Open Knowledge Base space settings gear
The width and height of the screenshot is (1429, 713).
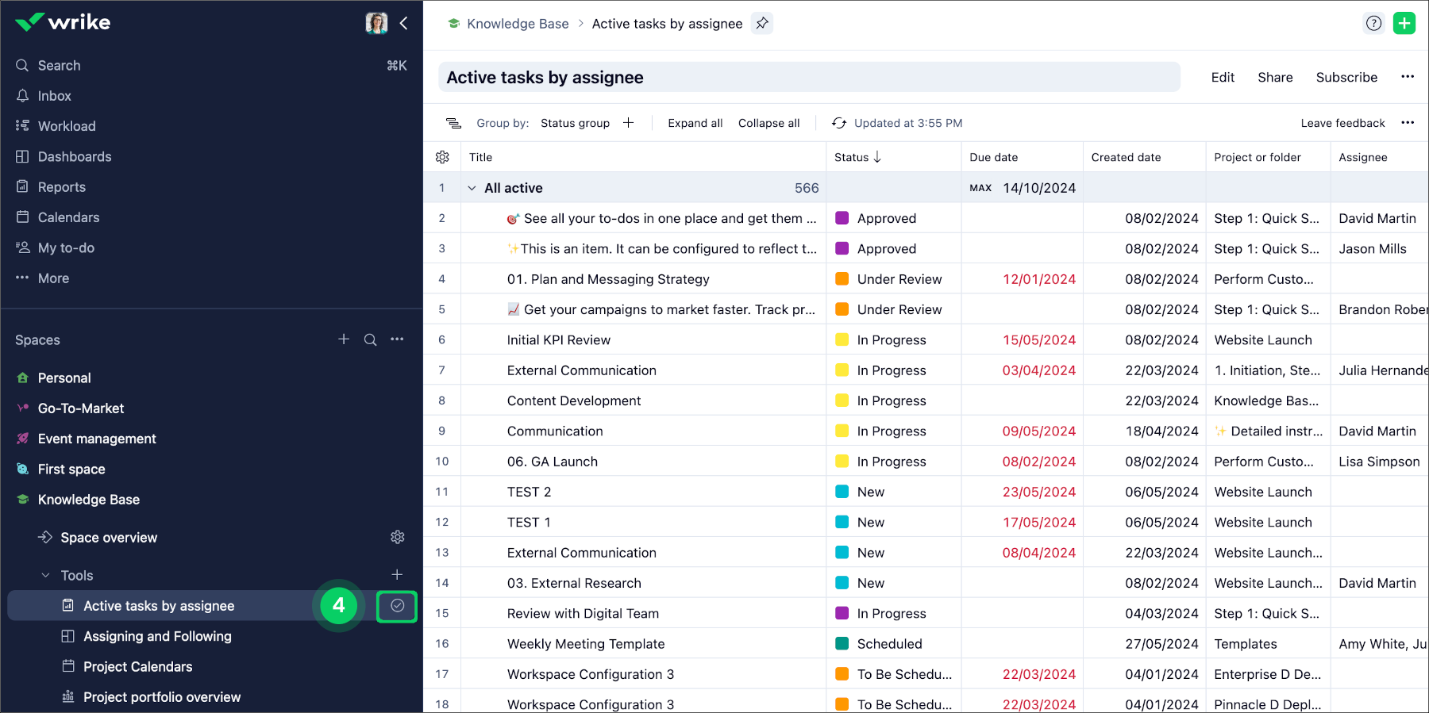[398, 538]
